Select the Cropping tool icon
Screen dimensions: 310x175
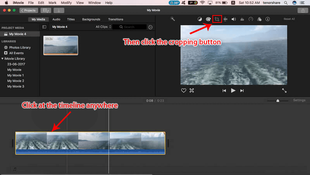tap(217, 19)
